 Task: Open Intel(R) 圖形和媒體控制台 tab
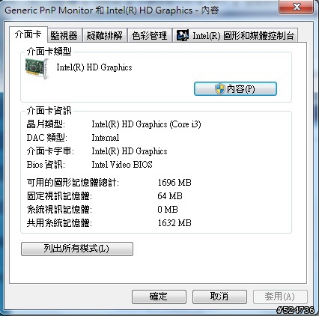[235, 35]
